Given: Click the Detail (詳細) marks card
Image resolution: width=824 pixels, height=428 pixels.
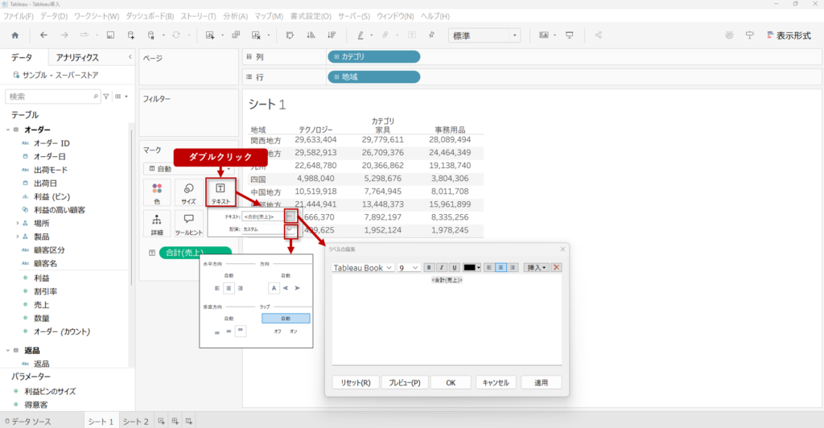Looking at the screenshot, I should coord(157,224).
